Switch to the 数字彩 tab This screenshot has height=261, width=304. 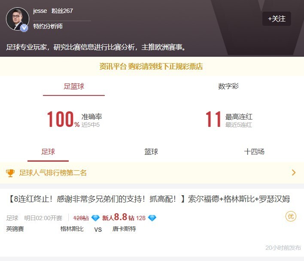228,86
